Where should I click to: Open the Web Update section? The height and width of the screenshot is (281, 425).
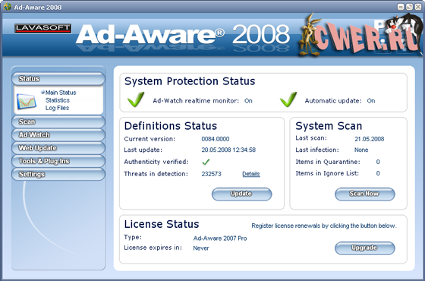[x=58, y=148]
